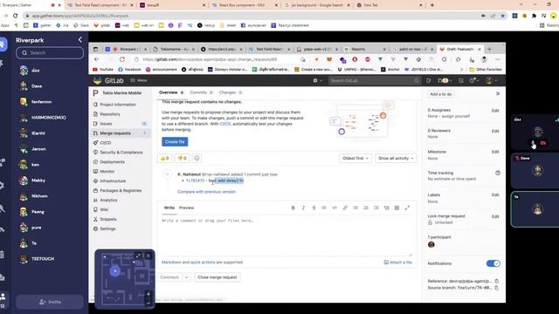Copy the merge request reference
The width and height of the screenshot is (559, 314).
pos(497,281)
